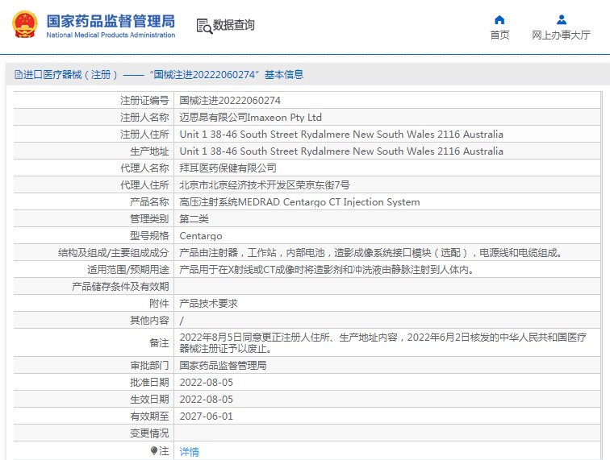Click the lightbulb icon beside 注
Screen dimensions: 610x460
(x=154, y=451)
